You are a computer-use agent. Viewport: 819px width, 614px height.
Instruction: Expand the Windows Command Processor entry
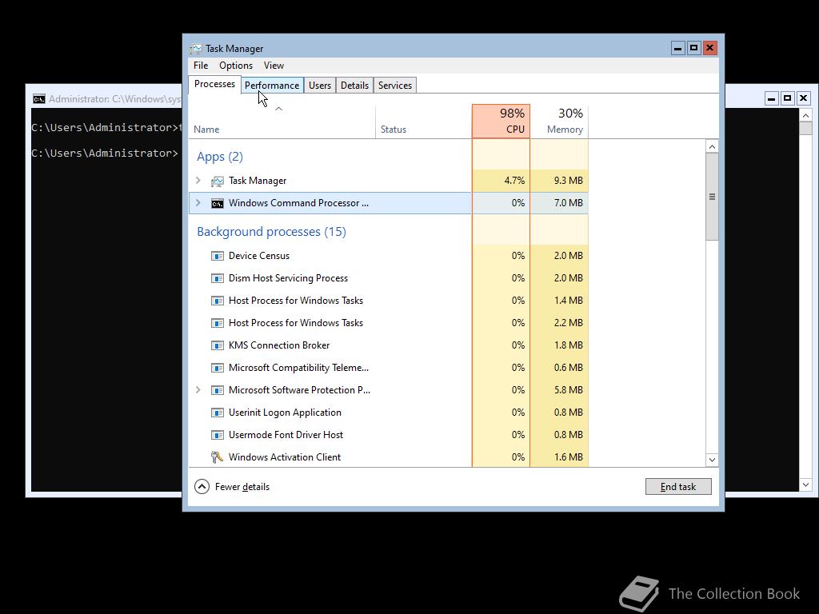coord(198,203)
